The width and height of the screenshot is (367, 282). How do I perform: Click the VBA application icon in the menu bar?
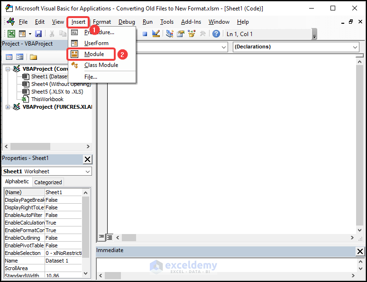[10, 21]
